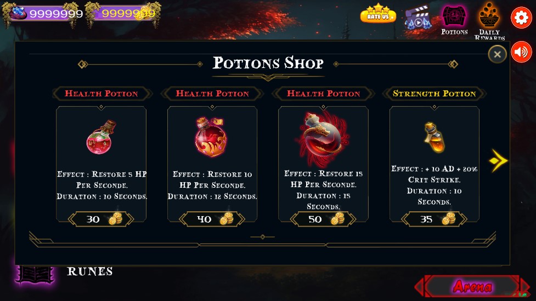
Task: Enter the Arena button
Action: pyautogui.click(x=472, y=286)
